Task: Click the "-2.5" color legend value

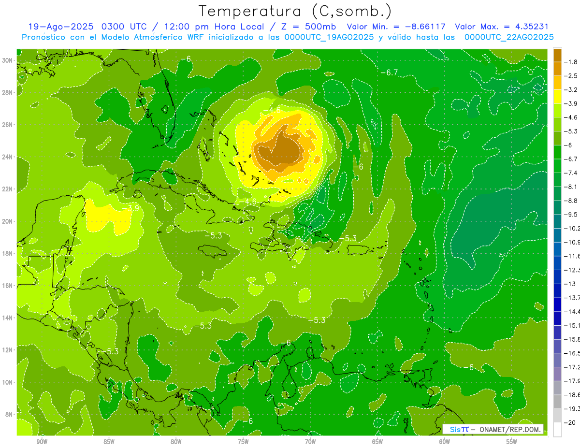Action: [x=571, y=76]
